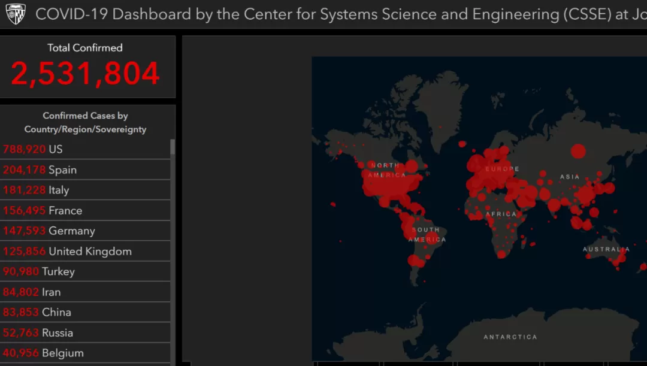This screenshot has width=647, height=366.
Task: Click the ANTARCTICA label on the map
Action: point(510,337)
